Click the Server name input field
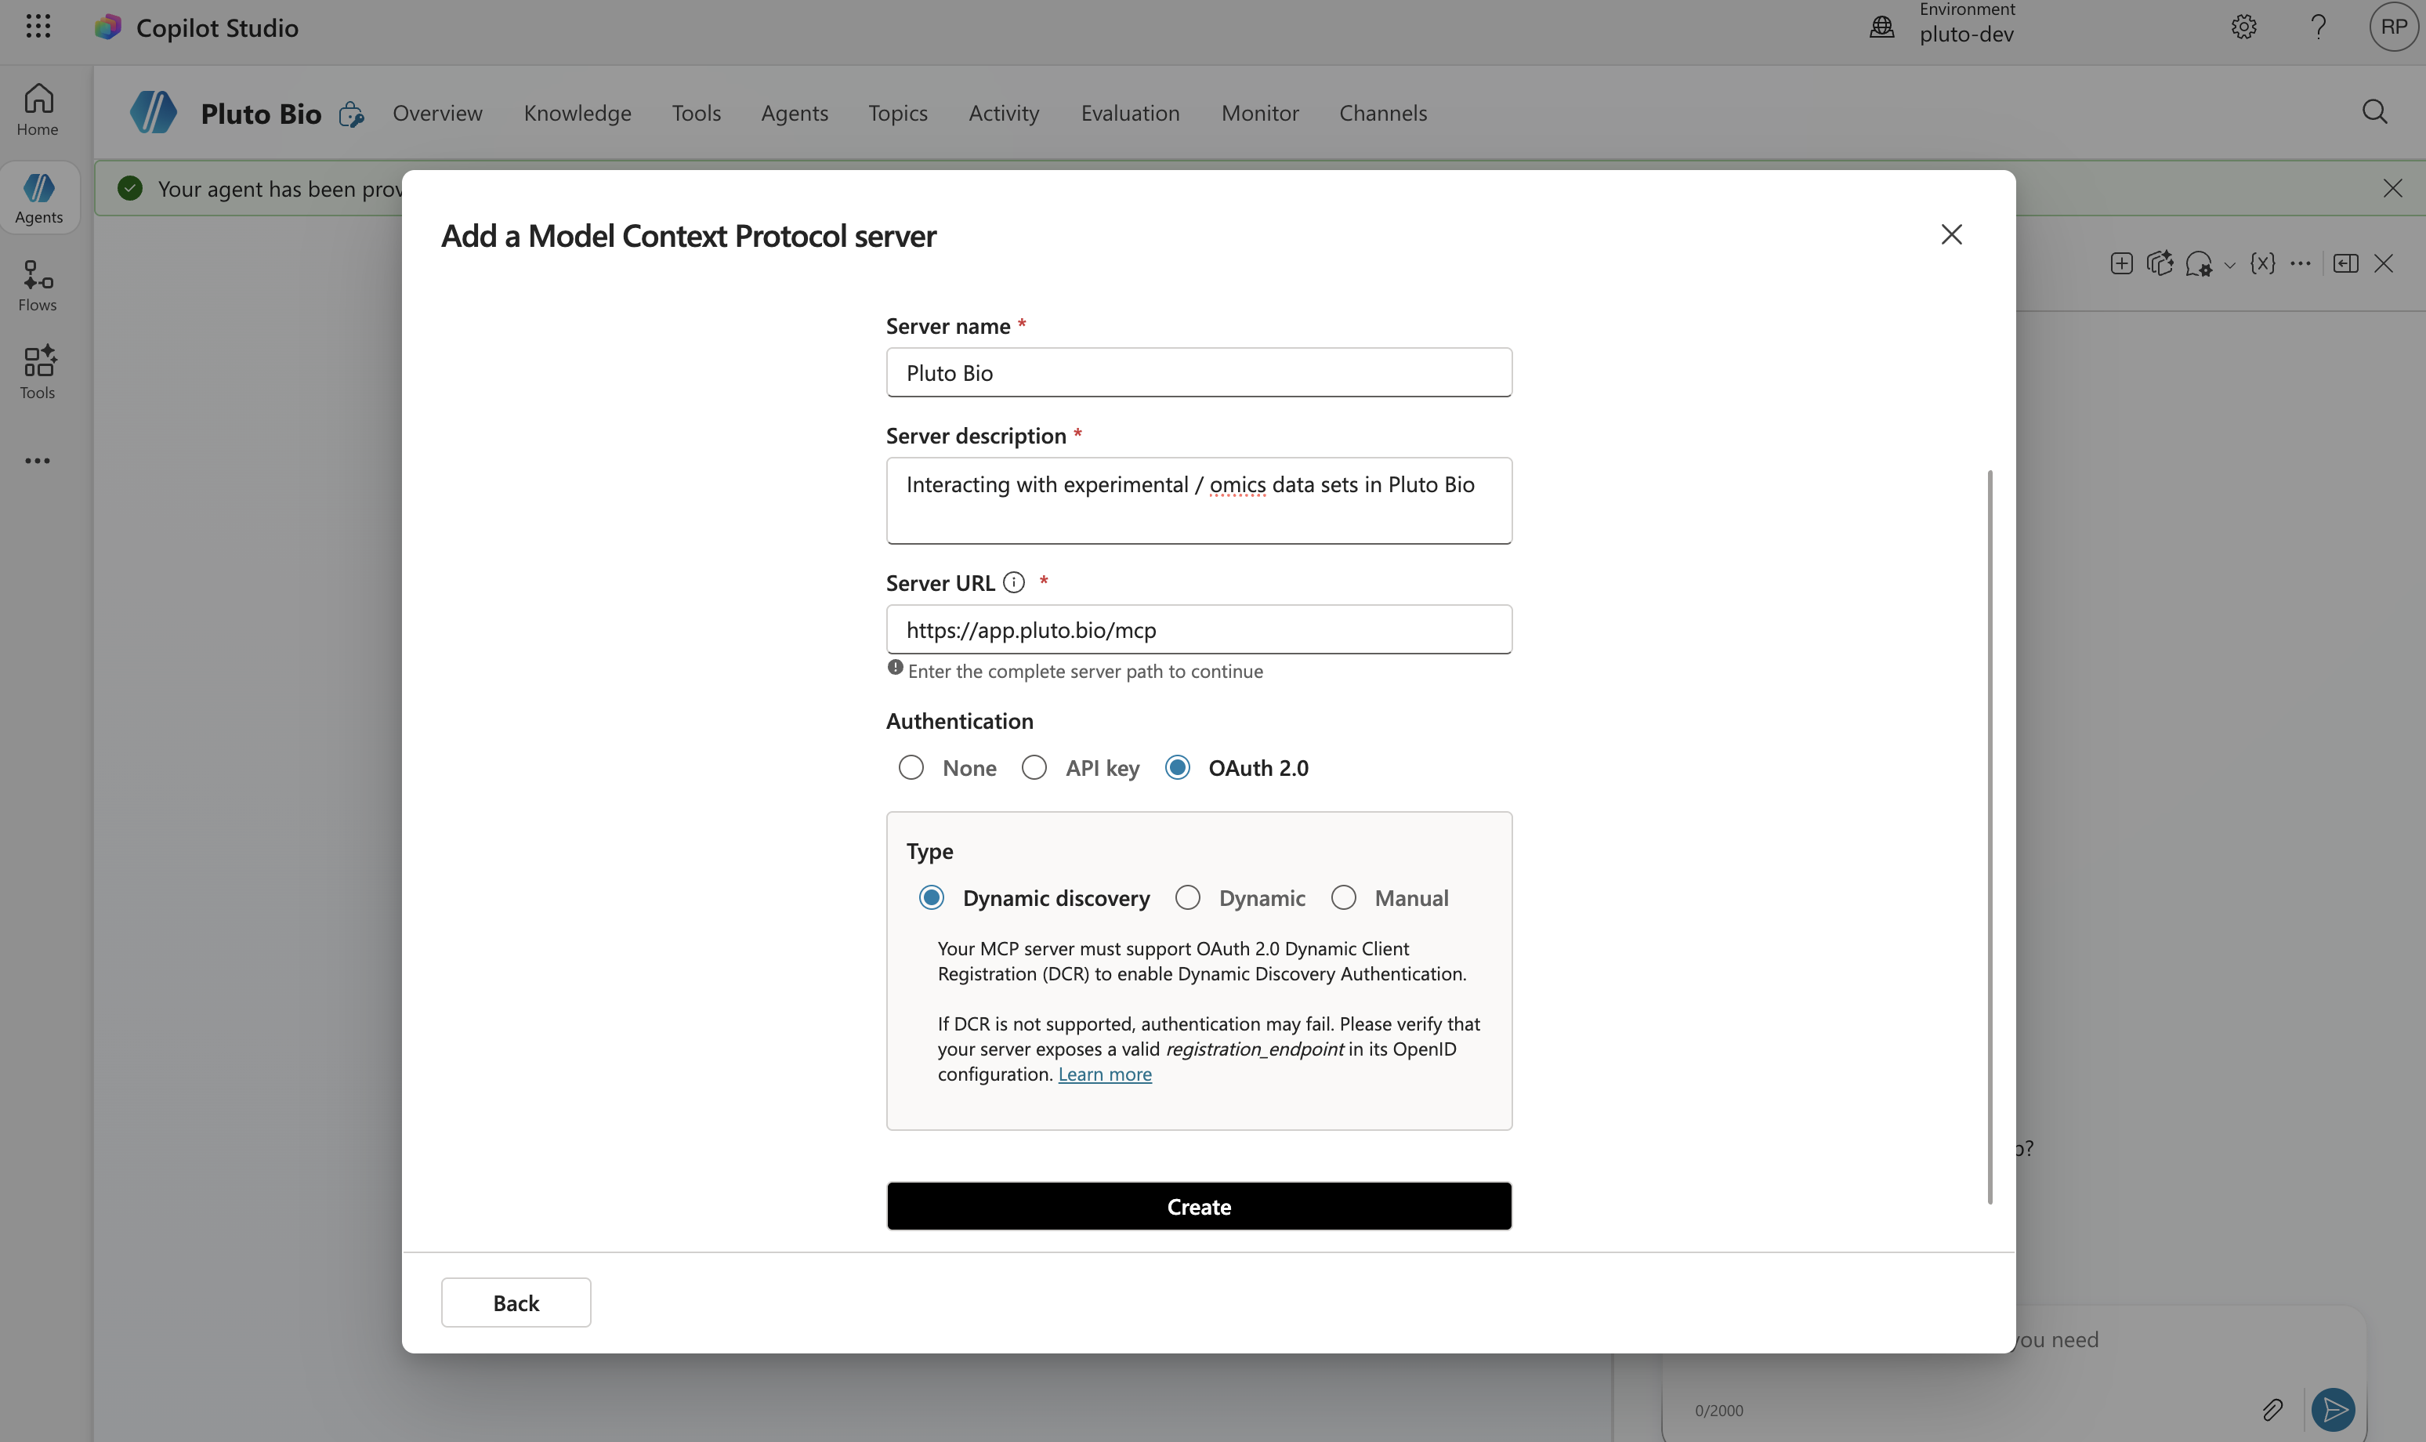The width and height of the screenshot is (2426, 1442). pyautogui.click(x=1199, y=372)
